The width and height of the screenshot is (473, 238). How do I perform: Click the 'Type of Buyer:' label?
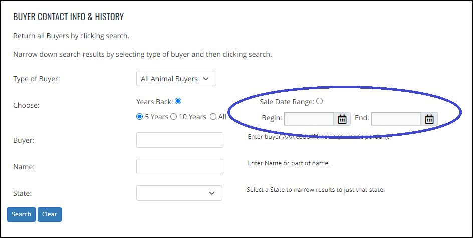tap(37, 79)
